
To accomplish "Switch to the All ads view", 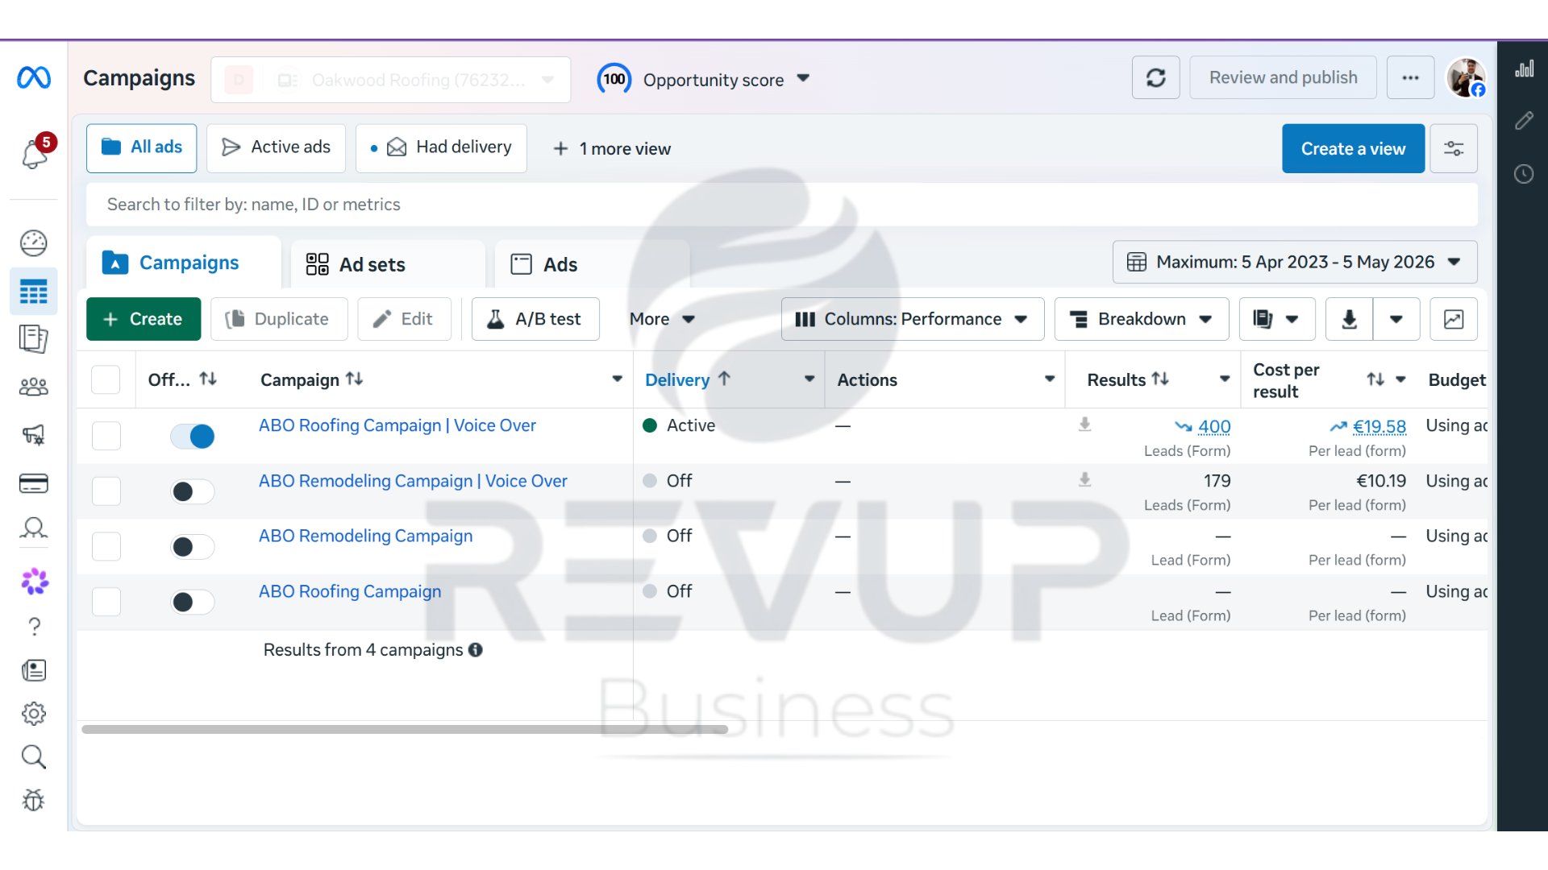I will click(x=142, y=148).
